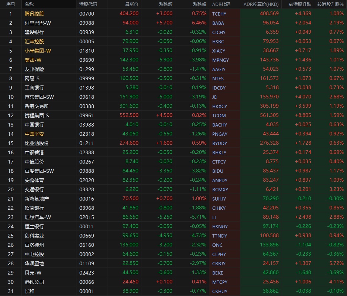Viewport: 347px width, 296px height.
Task: Open stock 美团-W
Action: click(x=33, y=60)
